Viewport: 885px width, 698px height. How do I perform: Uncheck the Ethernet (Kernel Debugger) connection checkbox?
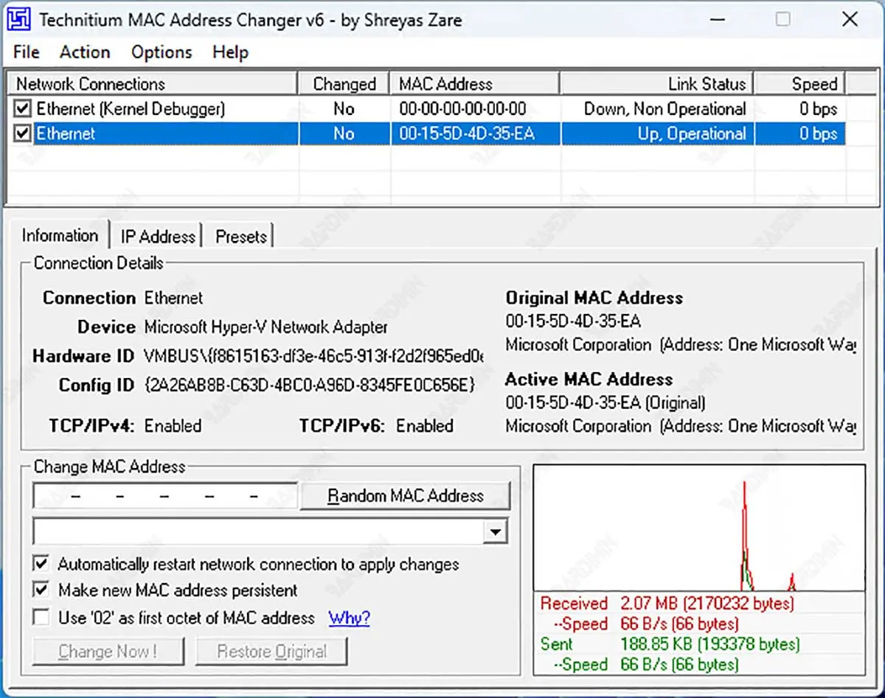[23, 110]
